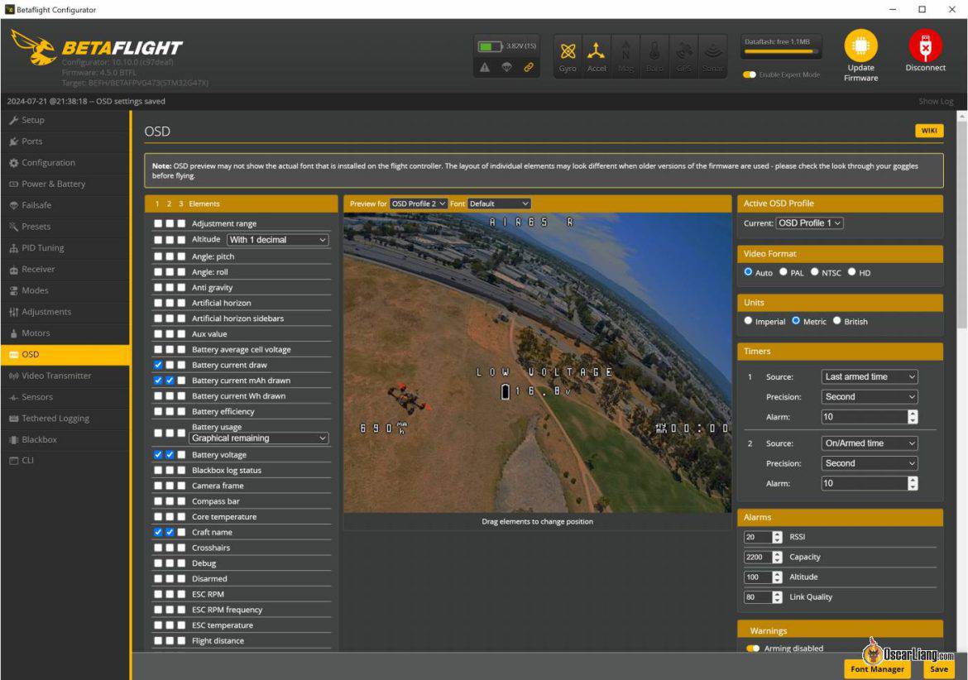This screenshot has height=680, width=968.
Task: Click the Update Firmware chip icon
Action: [x=860, y=45]
